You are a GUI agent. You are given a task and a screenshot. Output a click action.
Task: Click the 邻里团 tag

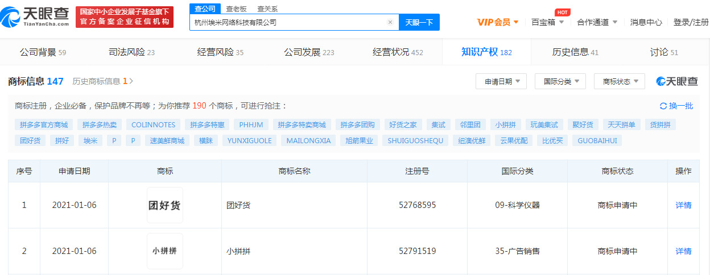click(x=470, y=124)
